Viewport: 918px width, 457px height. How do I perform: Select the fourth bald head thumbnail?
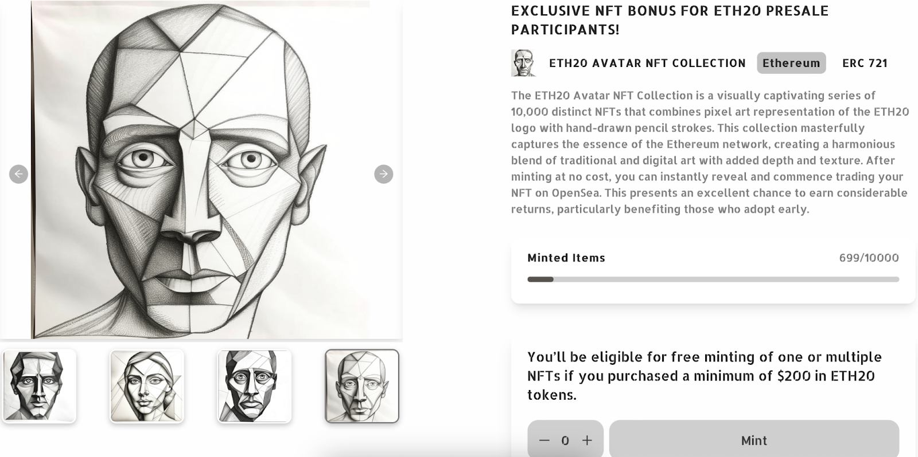coord(361,386)
